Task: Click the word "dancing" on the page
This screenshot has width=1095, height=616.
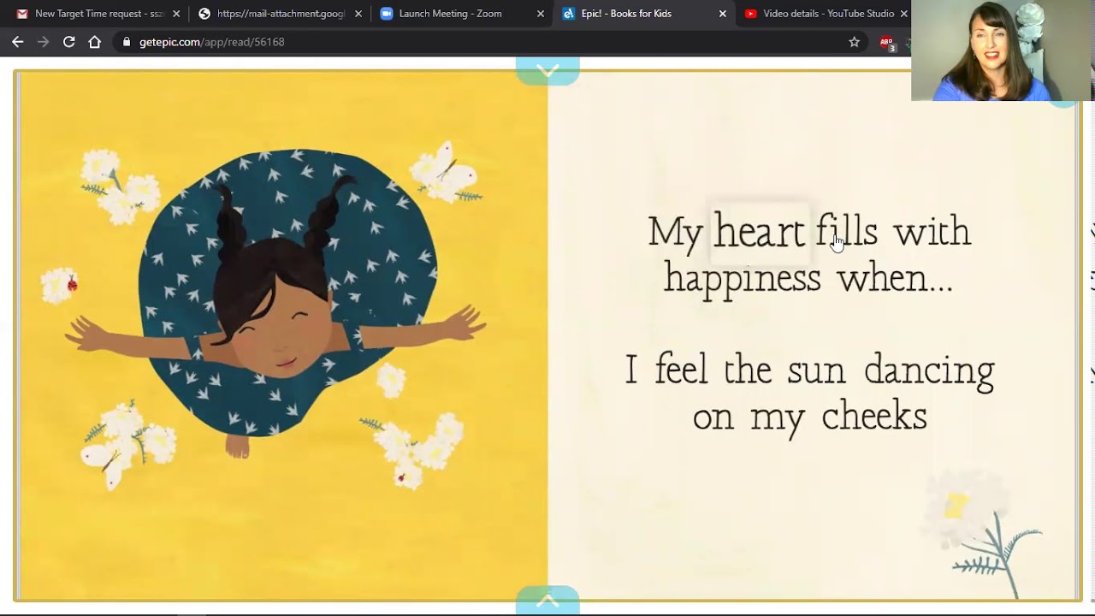Action: pos(929,372)
